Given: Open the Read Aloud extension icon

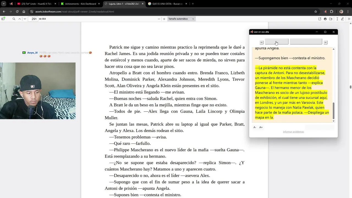Looking at the screenshot, I should pyautogui.click(x=326, y=12).
